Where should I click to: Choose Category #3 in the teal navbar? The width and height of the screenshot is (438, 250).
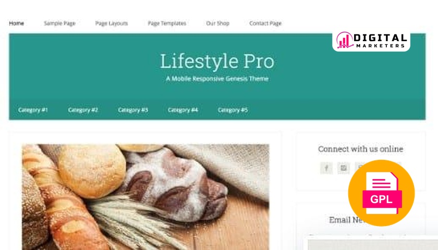pos(133,110)
